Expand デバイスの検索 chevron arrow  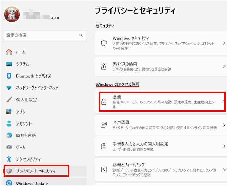(224, 66)
